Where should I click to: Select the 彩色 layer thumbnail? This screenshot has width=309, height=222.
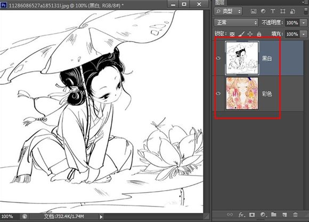[242, 93]
